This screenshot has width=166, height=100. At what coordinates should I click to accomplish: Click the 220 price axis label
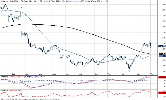[164, 49]
